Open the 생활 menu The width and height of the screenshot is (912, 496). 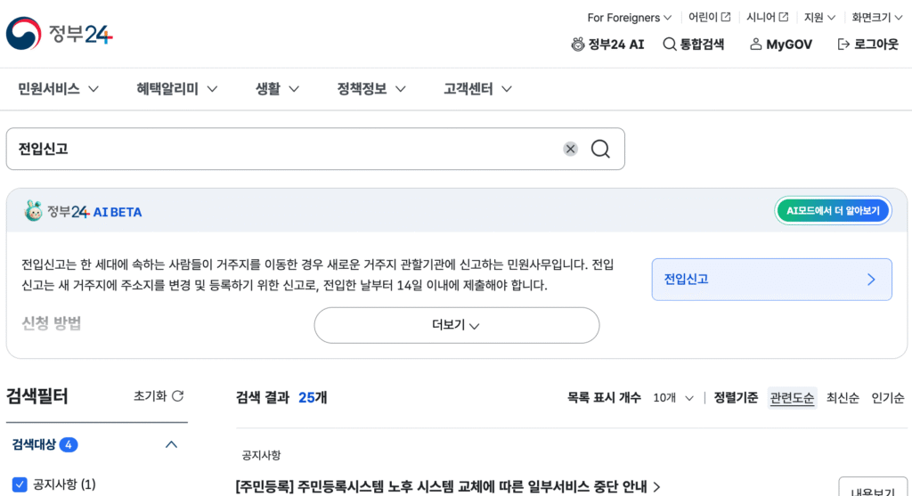pyautogui.click(x=277, y=89)
